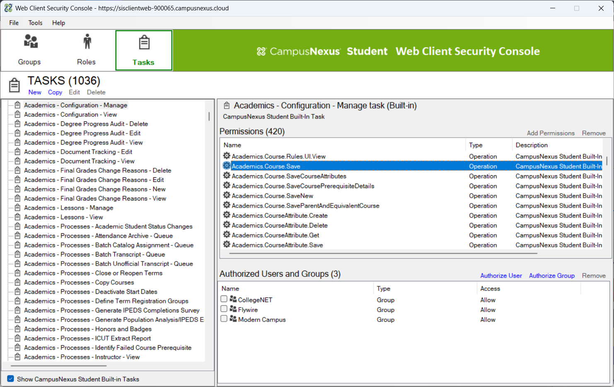This screenshot has width=614, height=387.
Task: Click the gear icon for Academics.Course.SaveNew
Action: (227, 195)
